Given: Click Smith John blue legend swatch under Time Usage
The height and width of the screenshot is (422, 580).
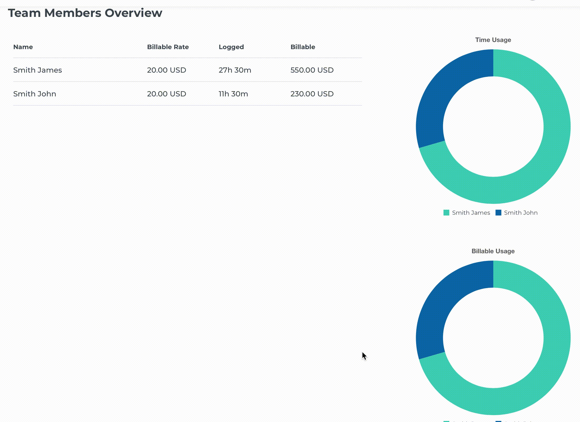Looking at the screenshot, I should [x=498, y=213].
